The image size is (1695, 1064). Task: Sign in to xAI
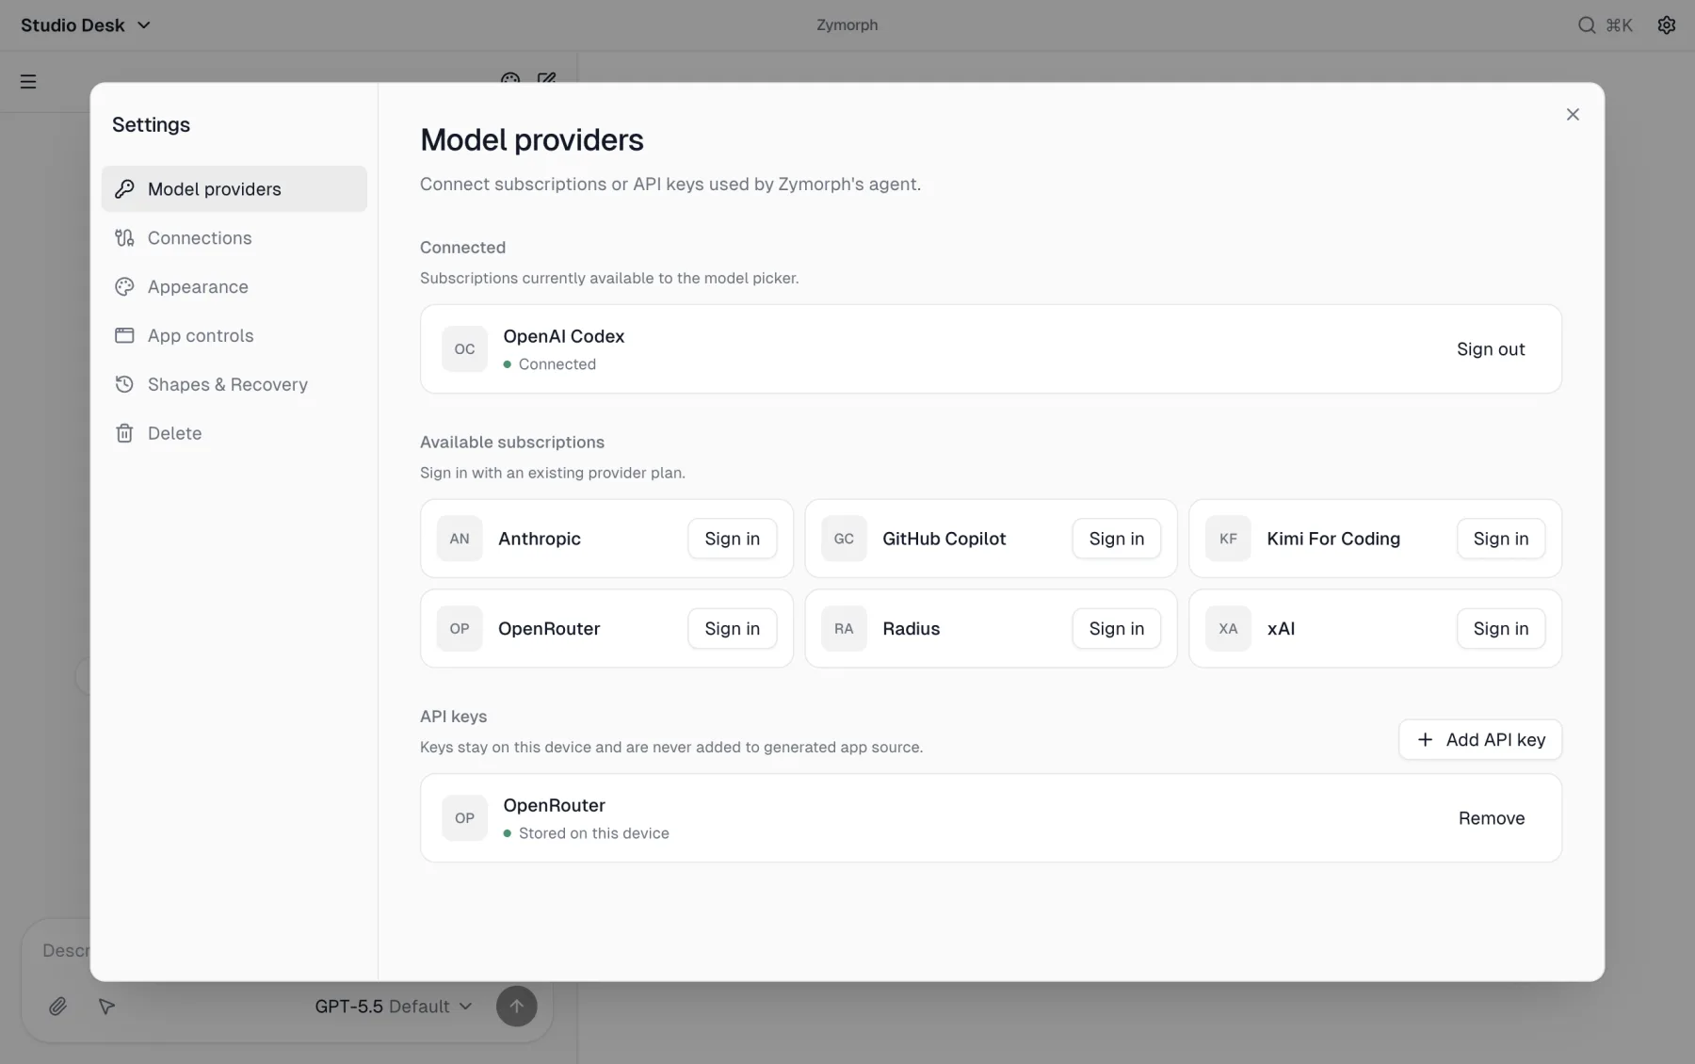click(1501, 629)
